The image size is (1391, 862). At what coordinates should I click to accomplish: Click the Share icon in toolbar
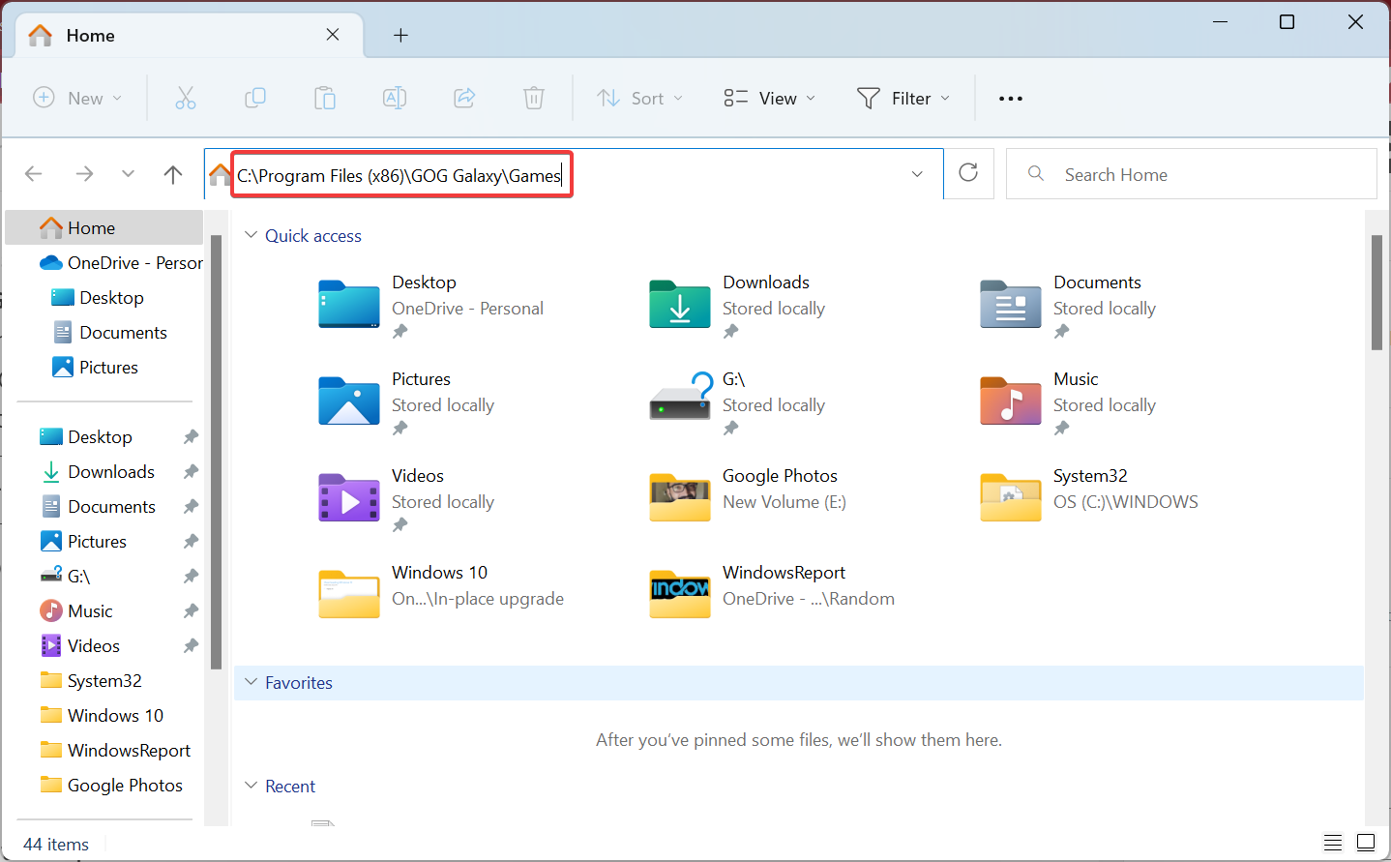[464, 98]
